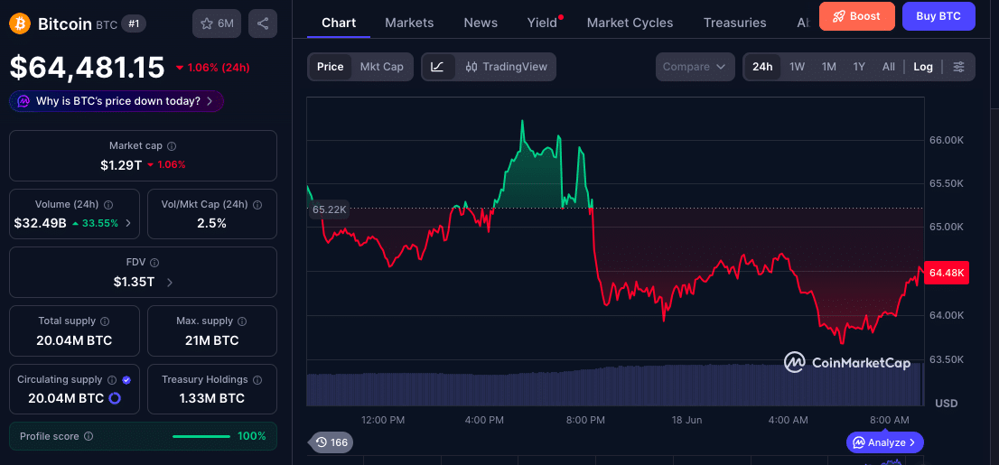Click the orange Boost button

[x=857, y=16]
